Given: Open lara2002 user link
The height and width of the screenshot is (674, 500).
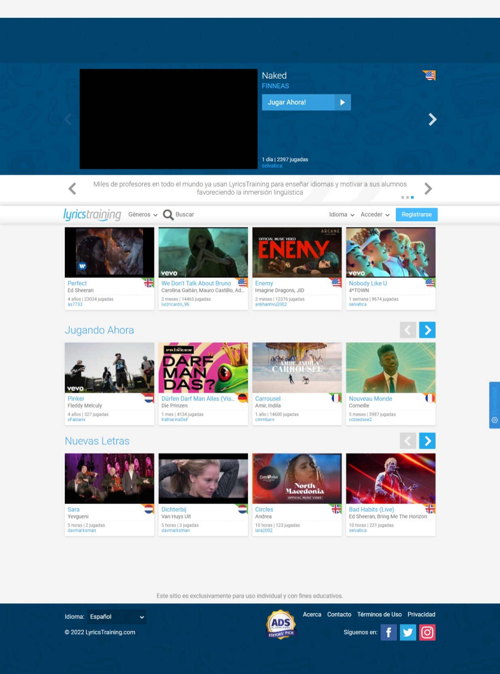Looking at the screenshot, I should (264, 530).
